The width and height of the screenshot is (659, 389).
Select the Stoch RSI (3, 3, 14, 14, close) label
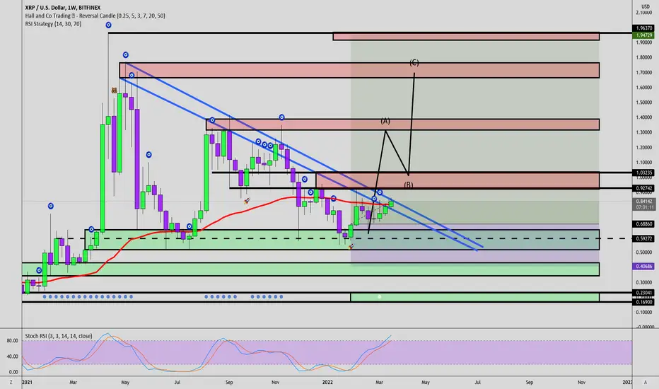click(x=59, y=336)
